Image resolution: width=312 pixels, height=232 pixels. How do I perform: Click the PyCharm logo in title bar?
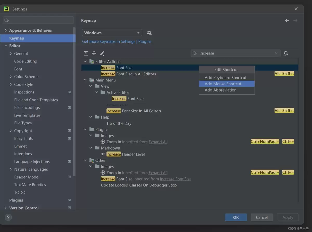click(7, 9)
